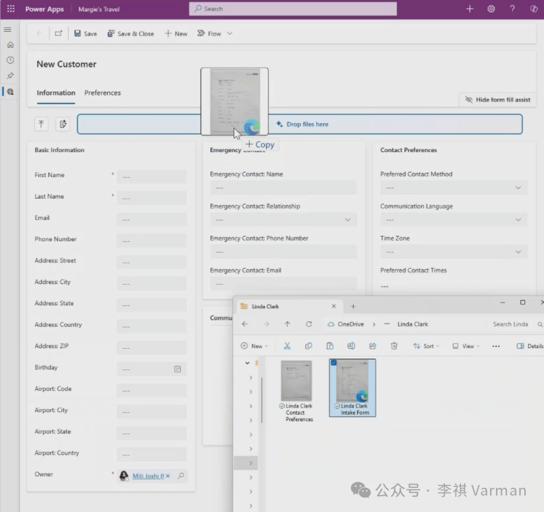The width and height of the screenshot is (544, 512).
Task: Click the Flow command bar item
Action: [x=209, y=33]
